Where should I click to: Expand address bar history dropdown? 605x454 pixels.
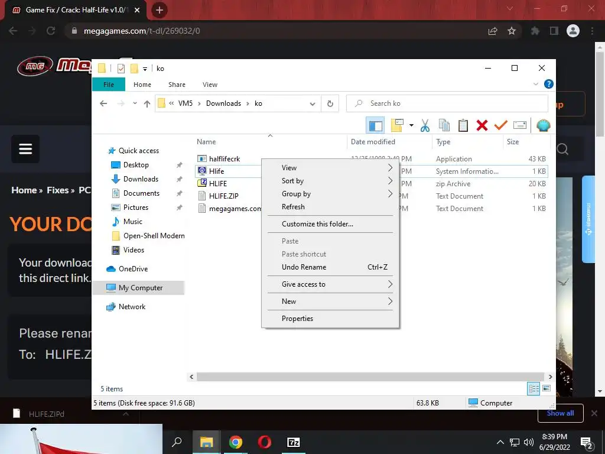pos(313,103)
